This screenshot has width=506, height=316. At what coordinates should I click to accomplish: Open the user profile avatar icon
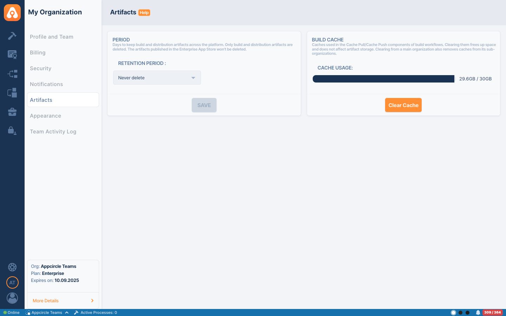12,298
